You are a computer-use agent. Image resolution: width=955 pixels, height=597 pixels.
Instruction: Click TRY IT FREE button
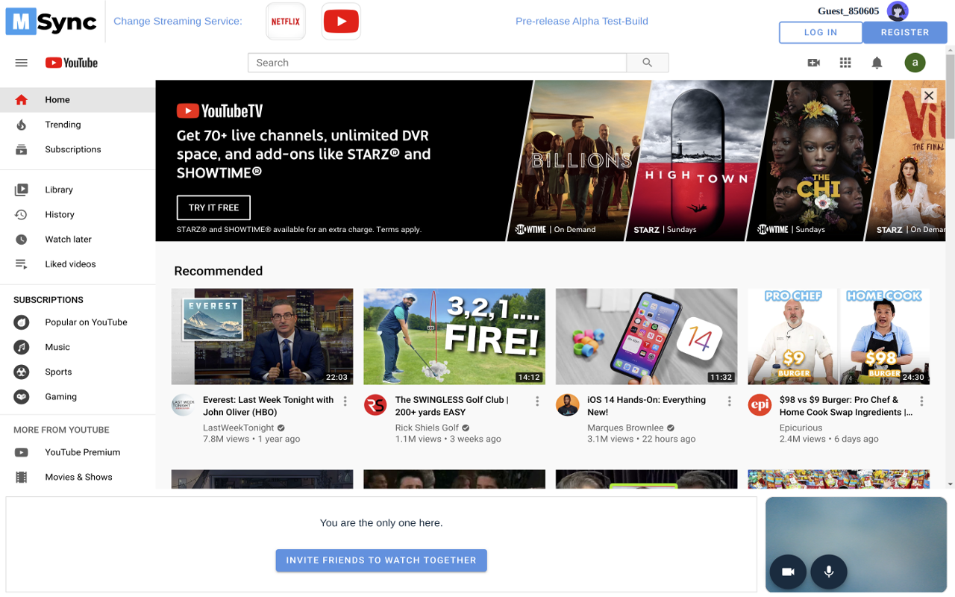click(x=213, y=207)
